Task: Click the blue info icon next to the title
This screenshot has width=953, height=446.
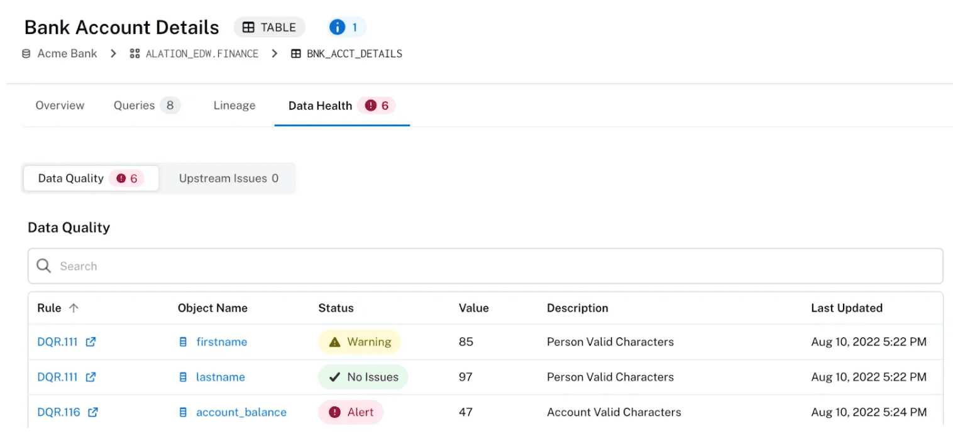Action: pos(338,26)
